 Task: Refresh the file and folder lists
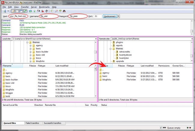click(30, 11)
